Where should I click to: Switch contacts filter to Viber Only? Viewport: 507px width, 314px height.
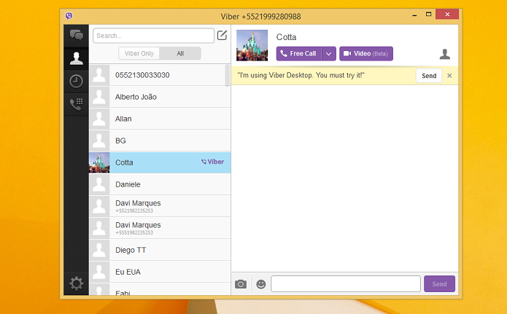(x=139, y=54)
